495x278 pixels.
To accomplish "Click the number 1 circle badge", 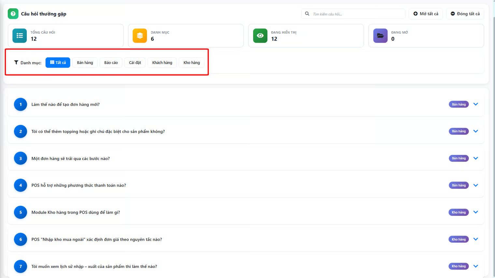I will (x=21, y=104).
